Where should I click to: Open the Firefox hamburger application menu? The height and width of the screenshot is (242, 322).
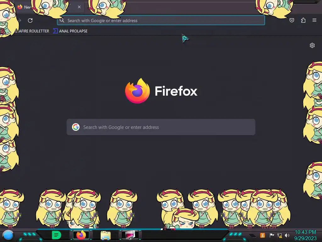(x=314, y=20)
